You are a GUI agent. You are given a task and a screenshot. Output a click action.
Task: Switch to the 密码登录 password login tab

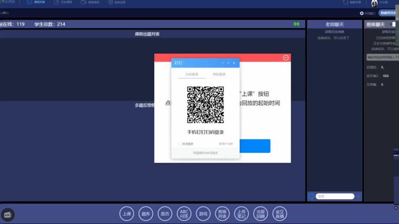coord(219,75)
